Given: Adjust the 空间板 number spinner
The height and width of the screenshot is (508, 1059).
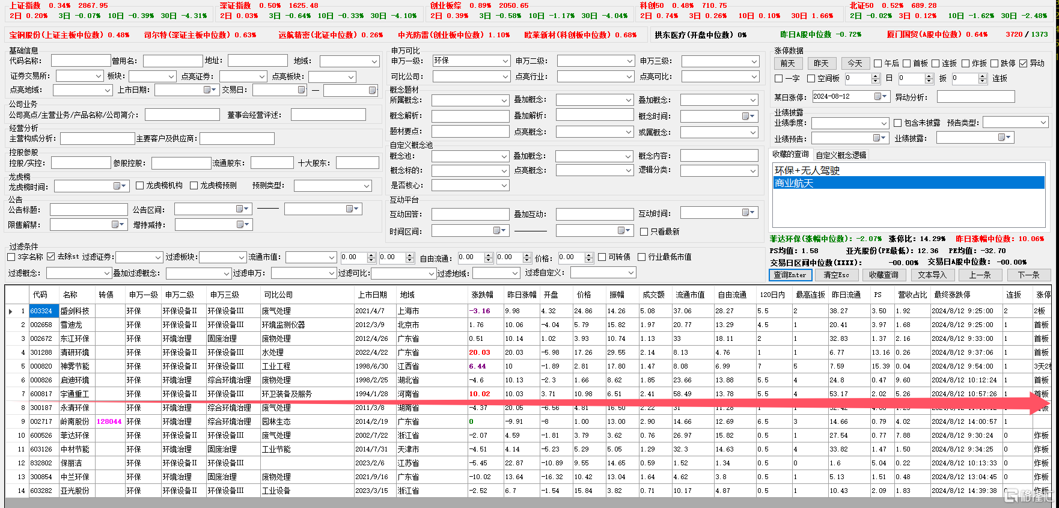Looking at the screenshot, I should tap(874, 79).
